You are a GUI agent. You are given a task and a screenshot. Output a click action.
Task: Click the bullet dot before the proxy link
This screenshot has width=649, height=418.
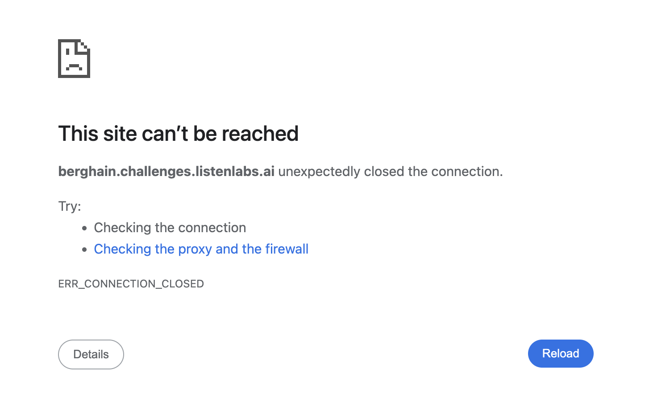pos(85,250)
